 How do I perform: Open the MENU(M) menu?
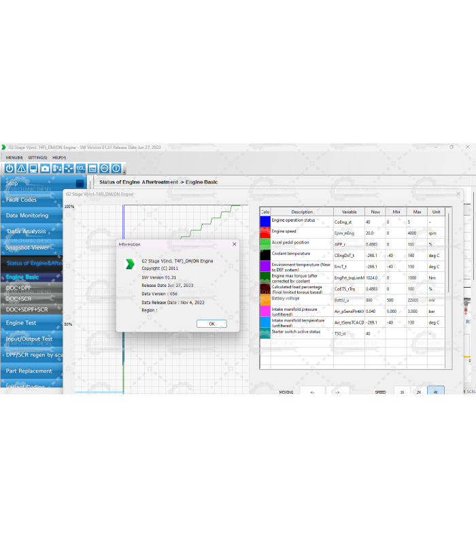tap(14, 158)
